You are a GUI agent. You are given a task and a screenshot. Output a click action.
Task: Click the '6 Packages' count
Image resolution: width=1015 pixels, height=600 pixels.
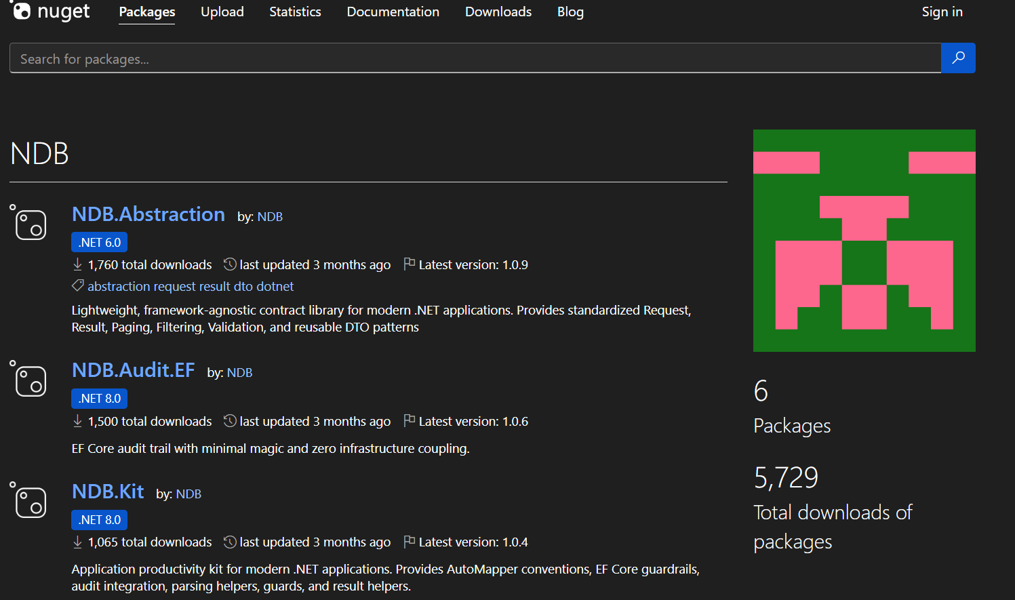click(792, 407)
